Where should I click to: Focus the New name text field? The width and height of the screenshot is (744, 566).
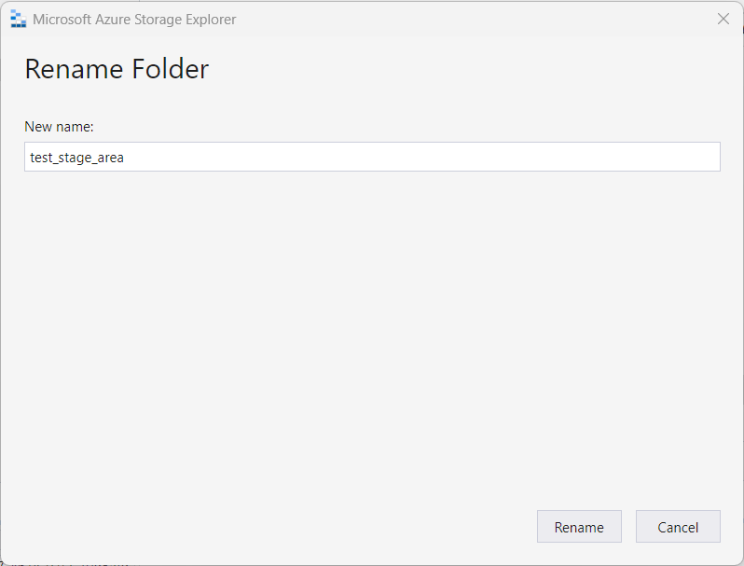372,157
